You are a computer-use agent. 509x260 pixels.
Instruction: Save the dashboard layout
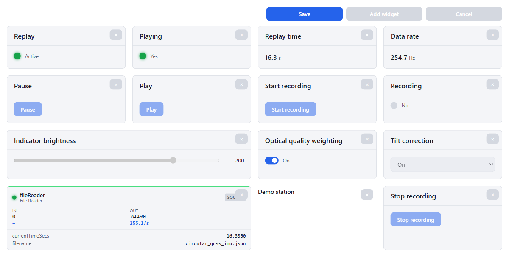click(305, 14)
